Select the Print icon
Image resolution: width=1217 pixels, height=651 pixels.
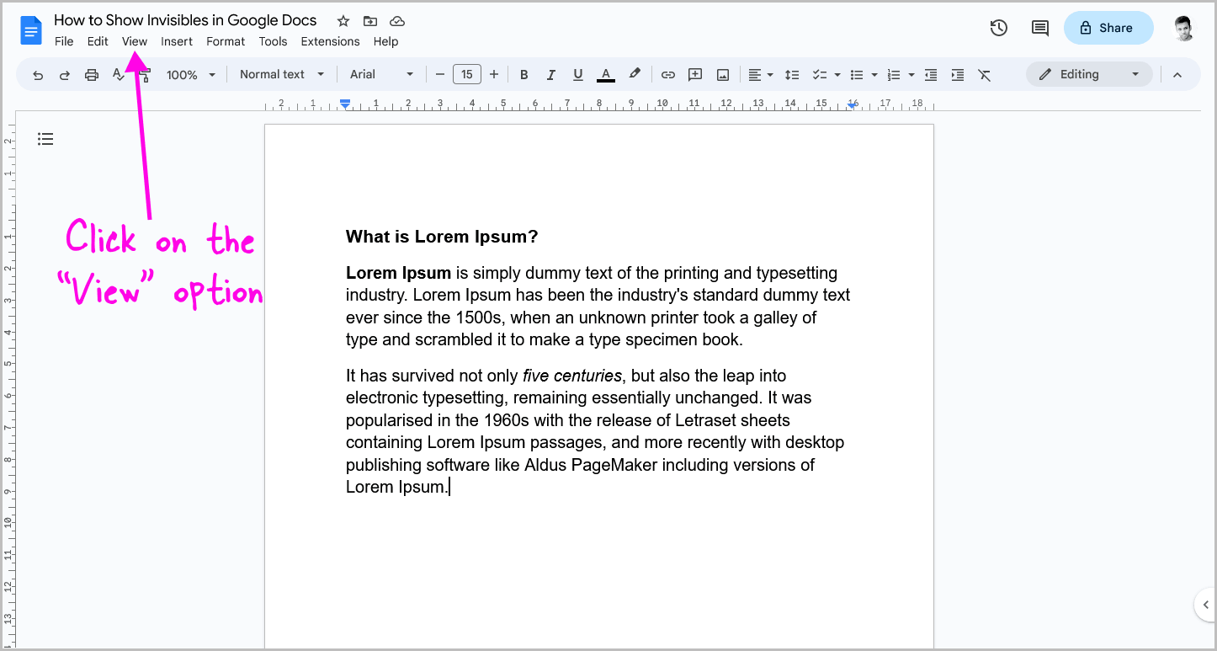click(x=91, y=74)
